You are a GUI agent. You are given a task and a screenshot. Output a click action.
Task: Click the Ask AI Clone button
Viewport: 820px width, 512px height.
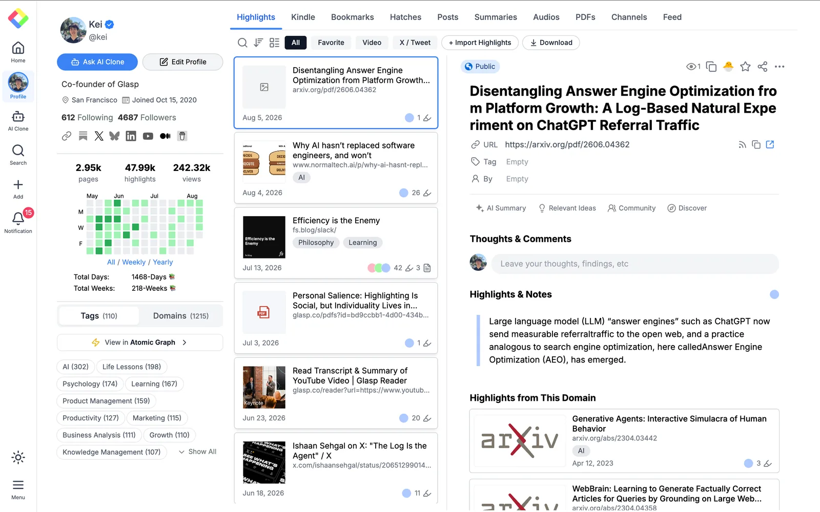[x=97, y=62]
